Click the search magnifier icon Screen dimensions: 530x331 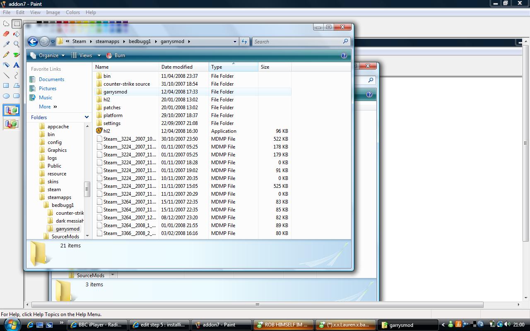[x=345, y=41]
